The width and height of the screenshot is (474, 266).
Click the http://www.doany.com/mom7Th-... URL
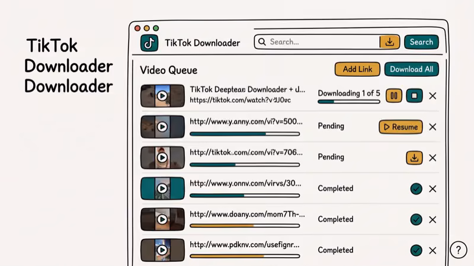click(x=247, y=215)
